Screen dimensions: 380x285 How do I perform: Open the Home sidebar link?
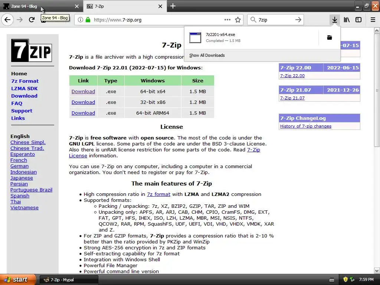click(19, 74)
